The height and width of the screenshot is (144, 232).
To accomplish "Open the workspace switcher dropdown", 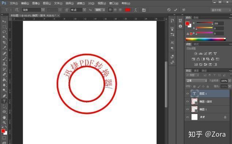I will coord(221,10).
